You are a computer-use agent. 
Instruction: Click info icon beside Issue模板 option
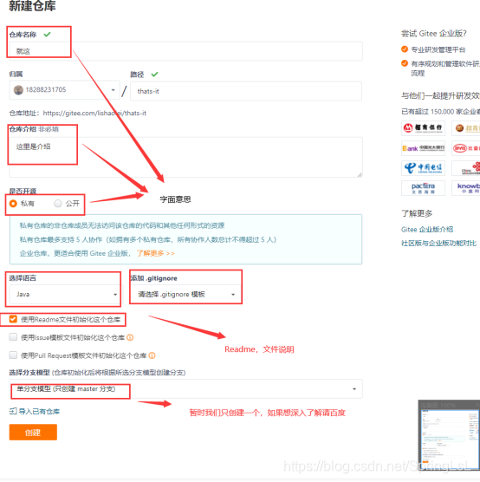point(130,337)
